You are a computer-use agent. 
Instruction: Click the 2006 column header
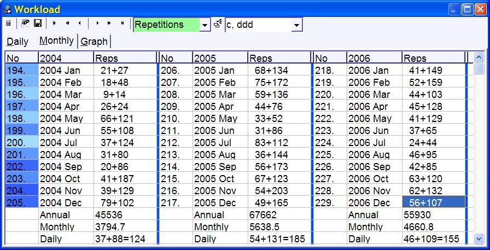375,58
